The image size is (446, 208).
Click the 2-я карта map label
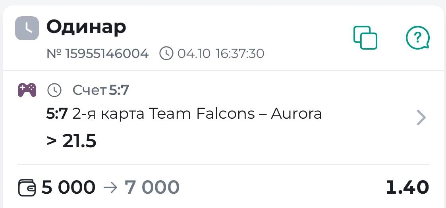tap(109, 114)
